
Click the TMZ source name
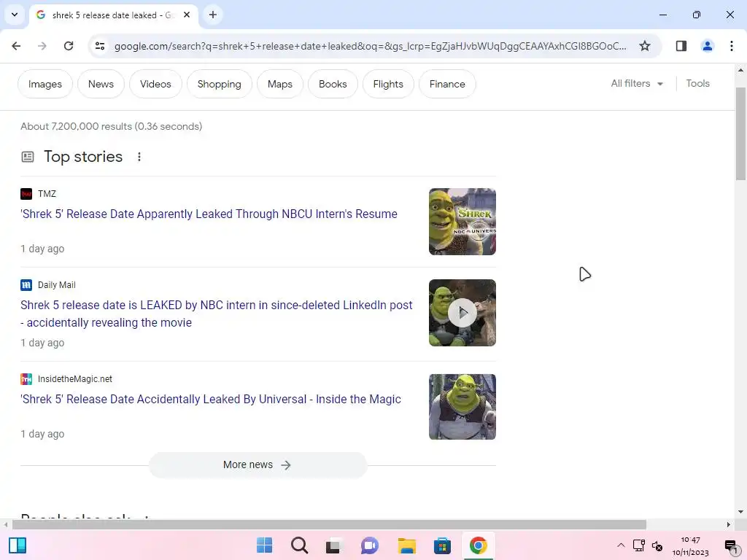tap(47, 194)
